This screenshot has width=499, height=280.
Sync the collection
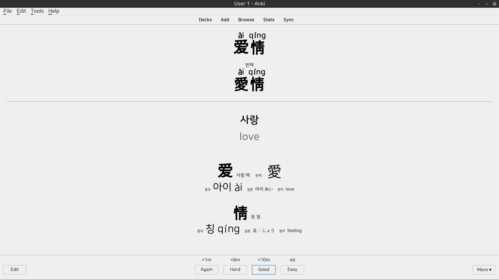click(x=288, y=20)
